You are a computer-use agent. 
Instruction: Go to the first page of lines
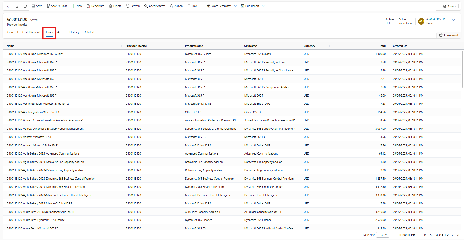tap(425, 235)
